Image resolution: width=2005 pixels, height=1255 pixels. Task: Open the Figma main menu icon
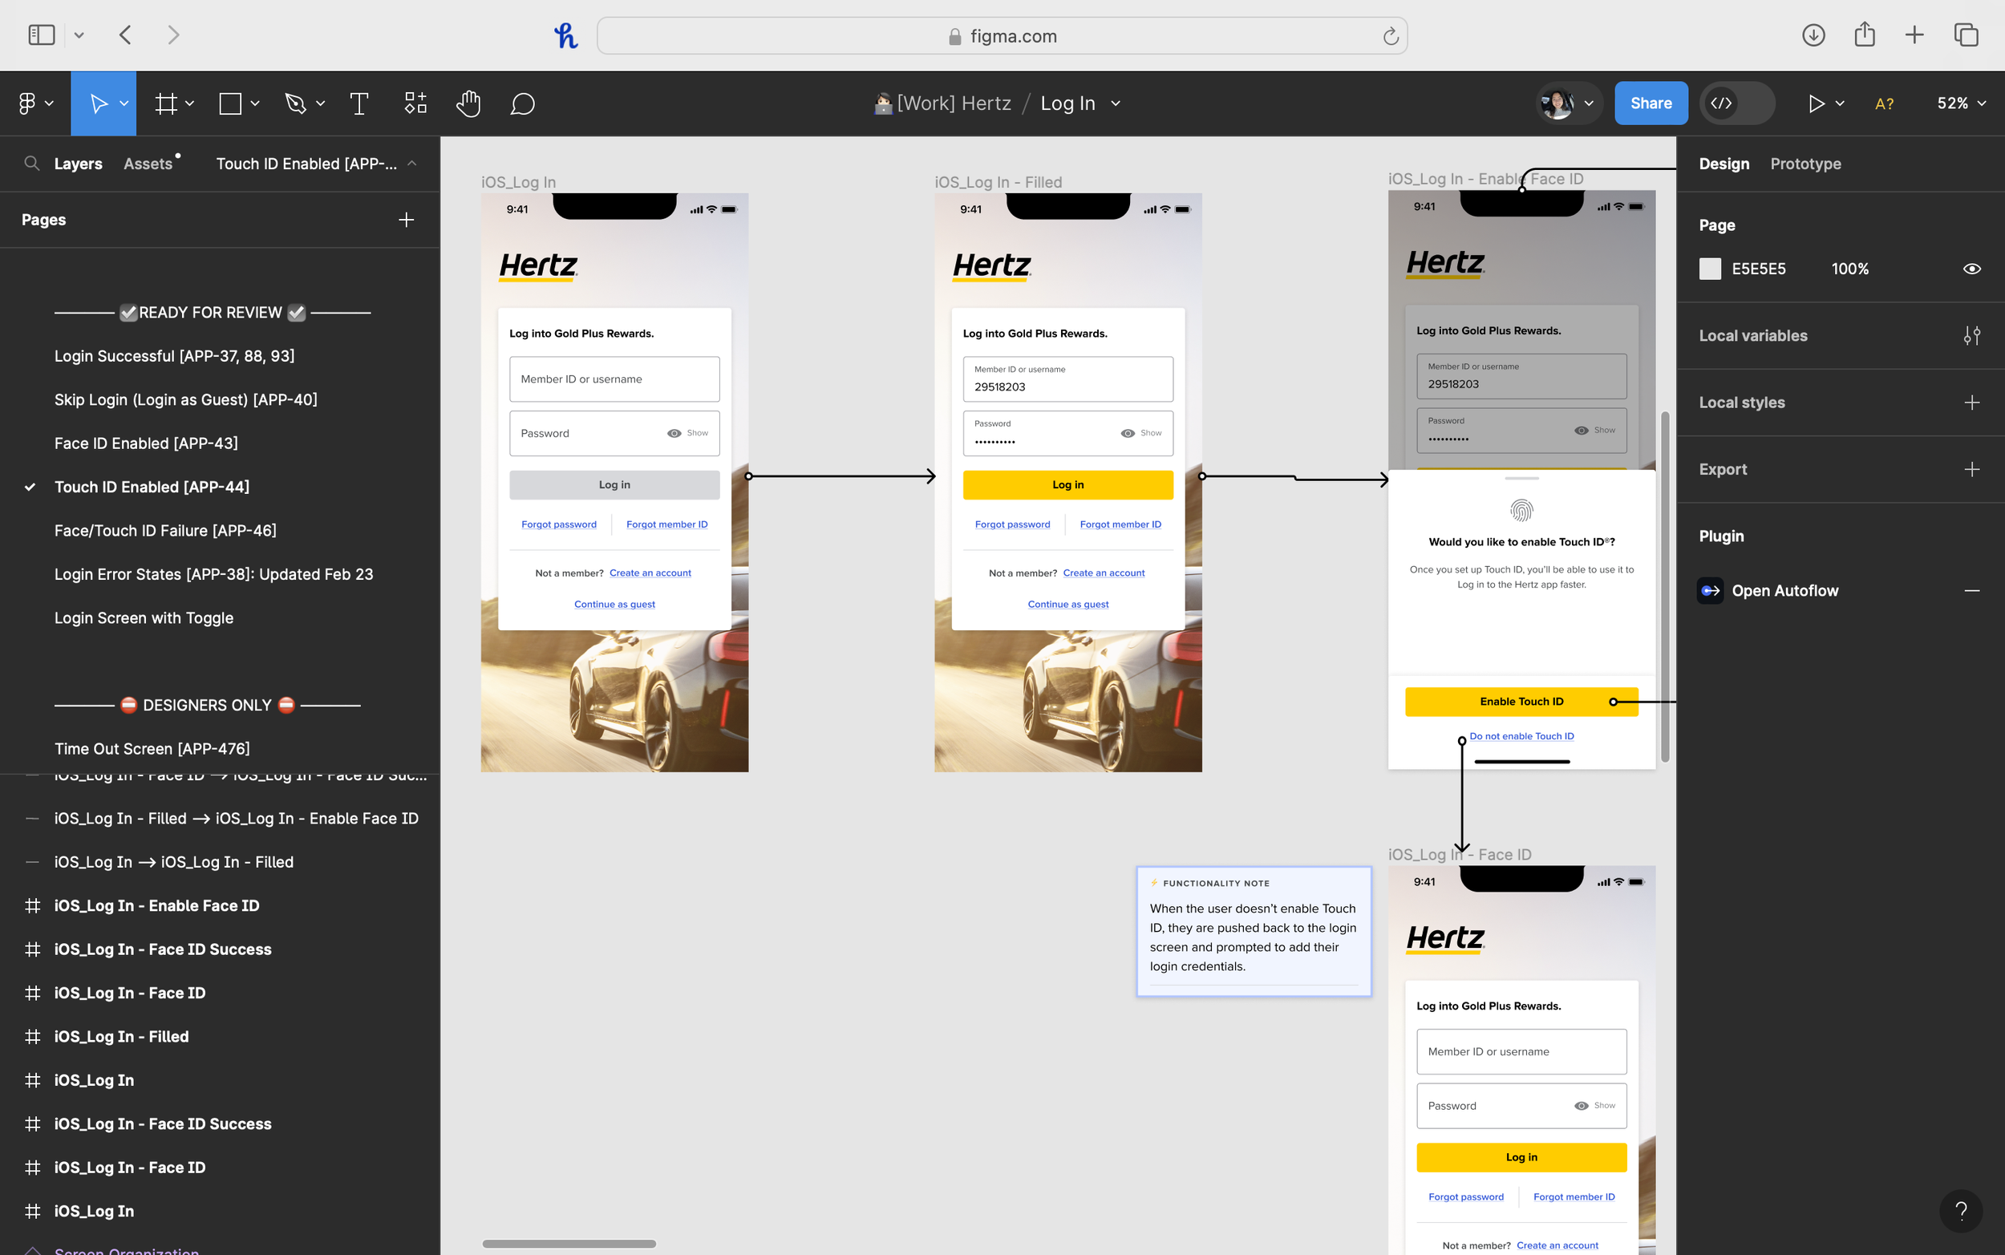pos(27,103)
